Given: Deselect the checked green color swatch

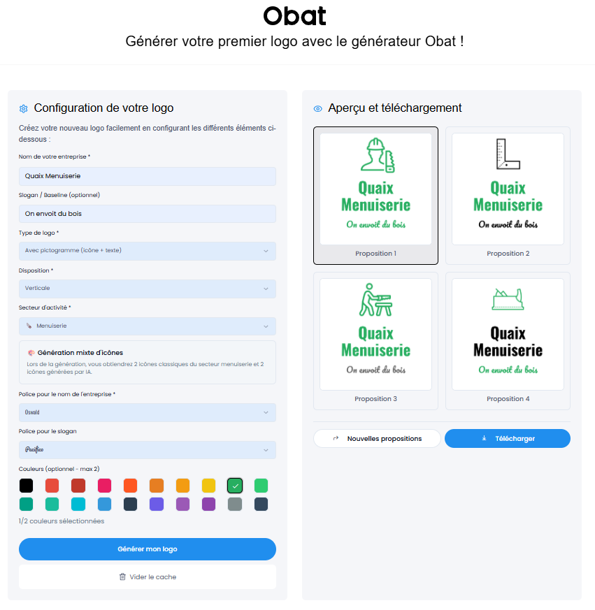Looking at the screenshot, I should point(236,486).
